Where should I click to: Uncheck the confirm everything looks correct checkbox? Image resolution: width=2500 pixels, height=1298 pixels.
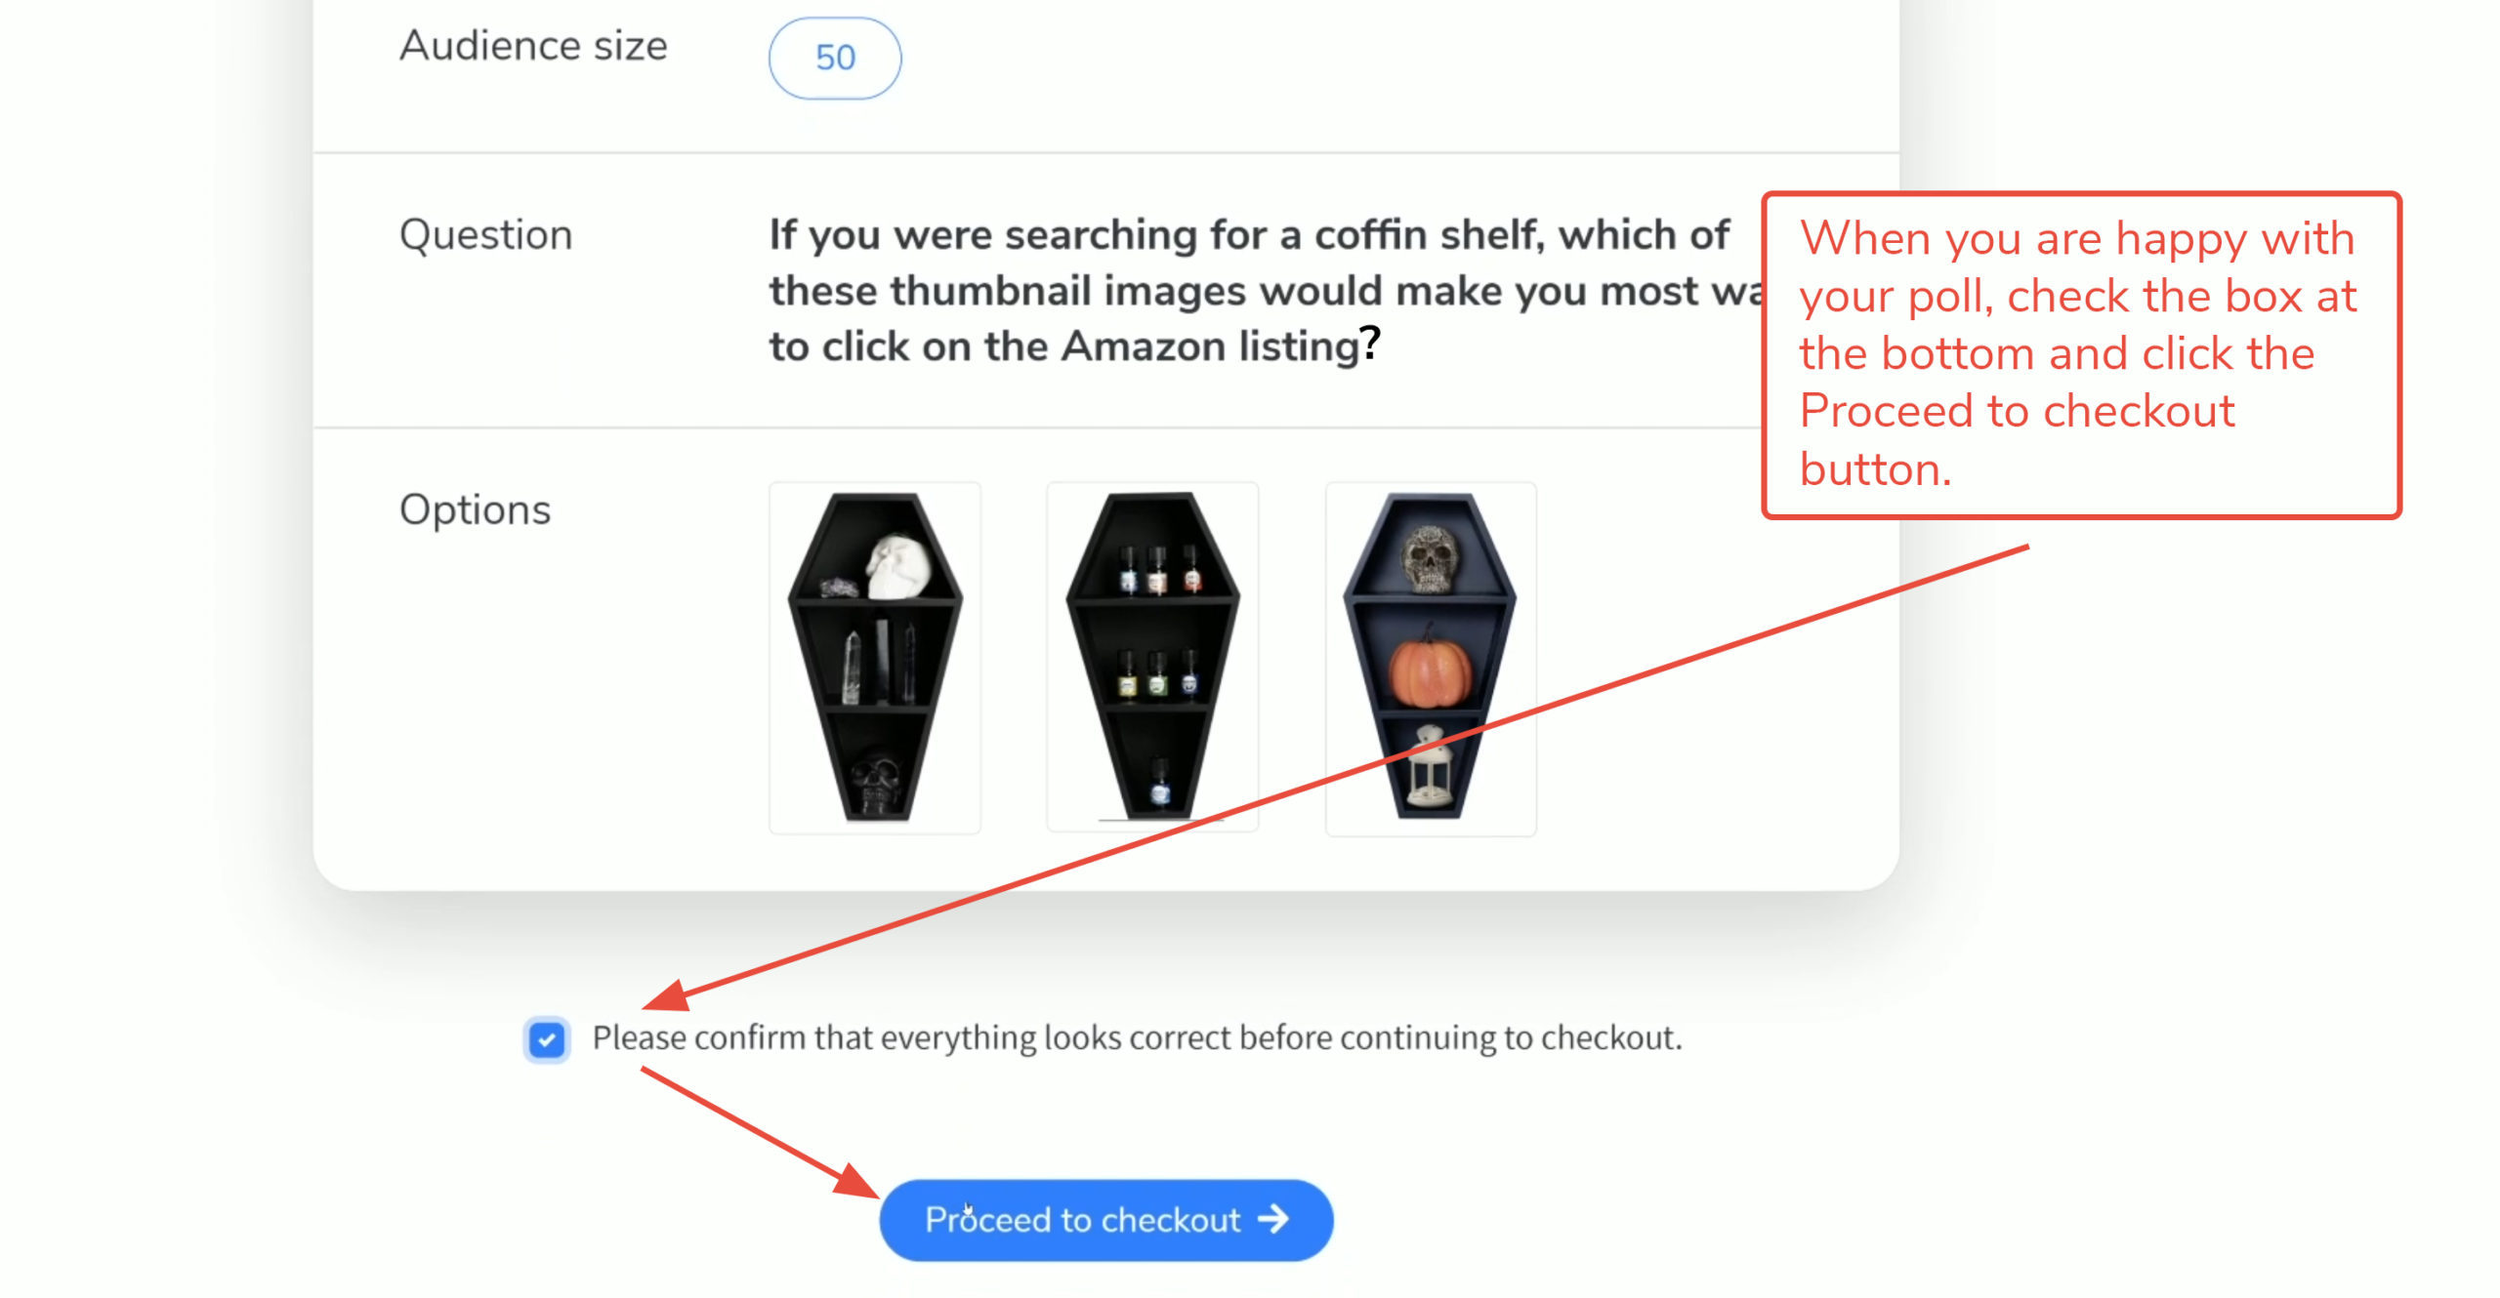click(547, 1039)
